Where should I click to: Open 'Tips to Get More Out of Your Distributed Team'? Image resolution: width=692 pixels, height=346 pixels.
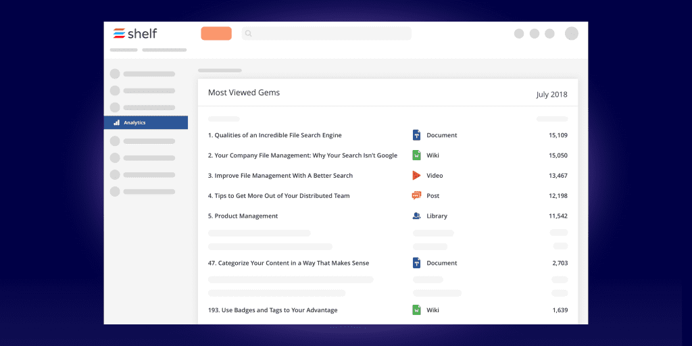(x=279, y=195)
